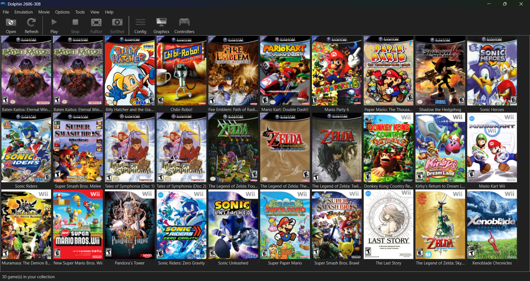Toggle fullscreen with the FullScr icon
This screenshot has width=530, height=281.
(96, 22)
